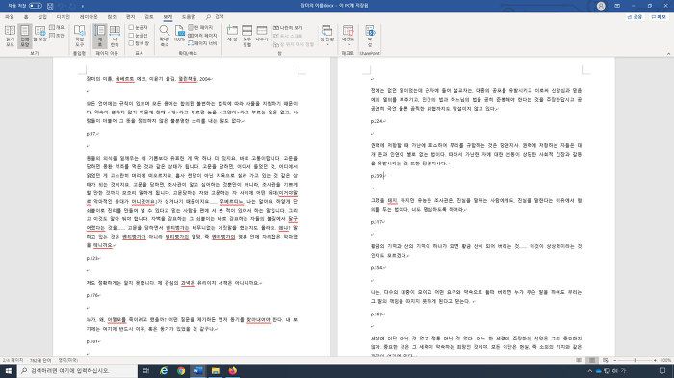Select Web Layout icon in status bar
Screen dimensions: 674x378
coord(606,360)
